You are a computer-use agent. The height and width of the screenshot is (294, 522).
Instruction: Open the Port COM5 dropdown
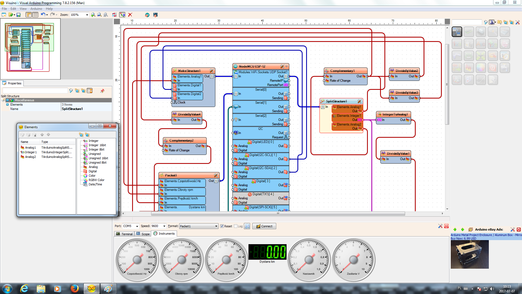[x=137, y=226]
